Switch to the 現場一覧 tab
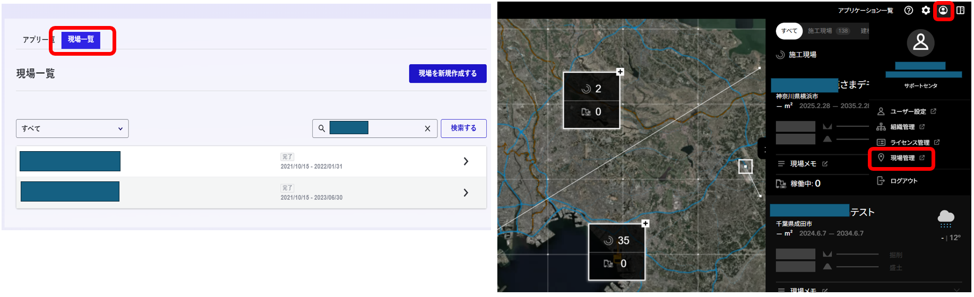 coord(81,40)
